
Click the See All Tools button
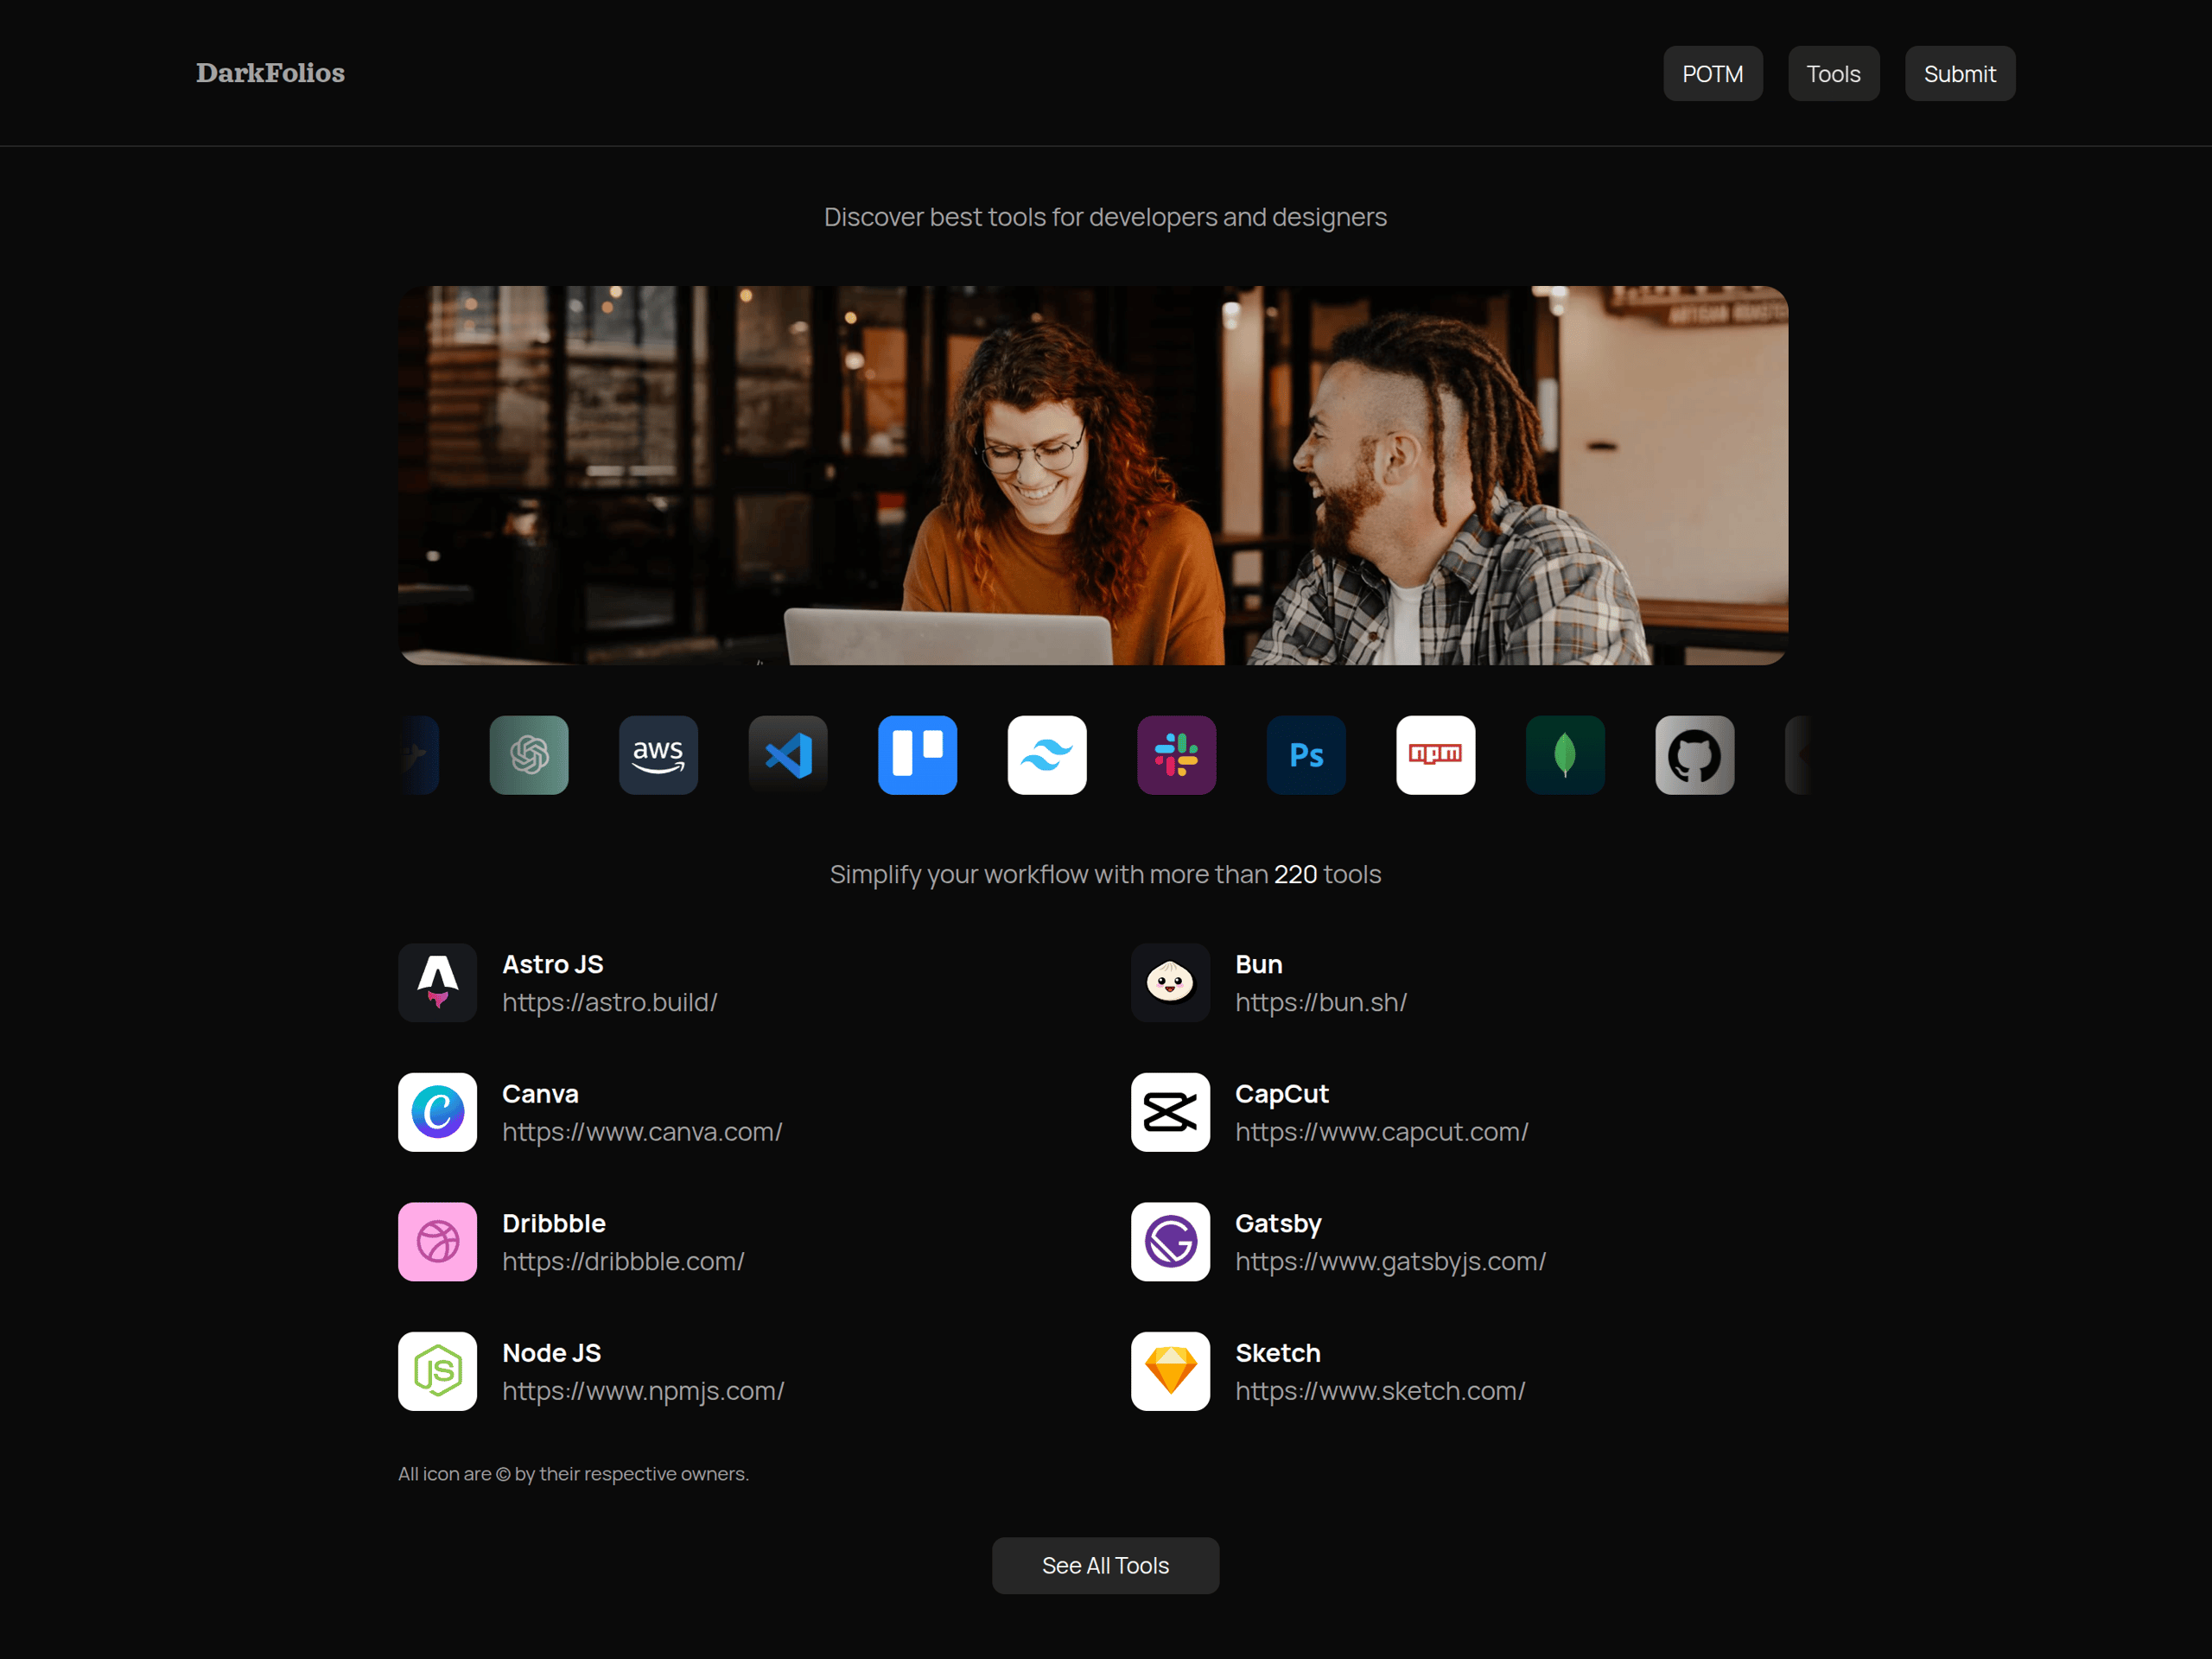(1105, 1565)
